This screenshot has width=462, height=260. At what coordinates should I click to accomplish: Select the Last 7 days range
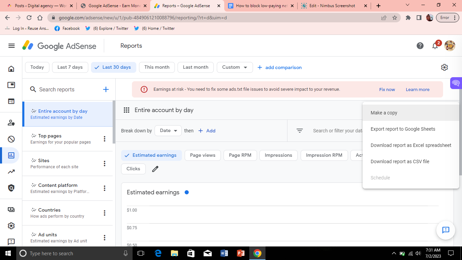70,67
